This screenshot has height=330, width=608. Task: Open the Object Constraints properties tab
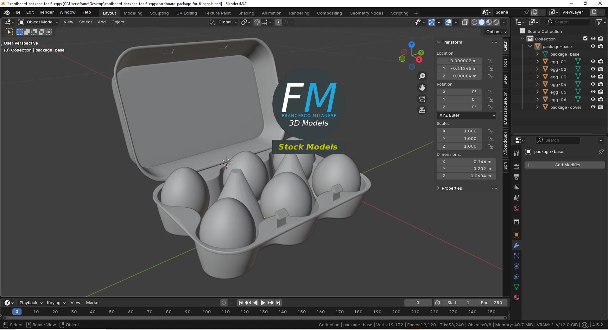(516, 277)
